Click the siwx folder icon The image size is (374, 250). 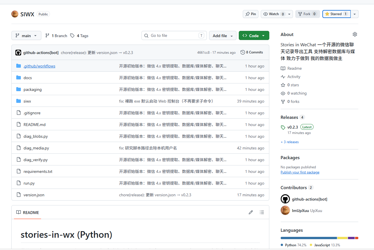click(x=19, y=101)
